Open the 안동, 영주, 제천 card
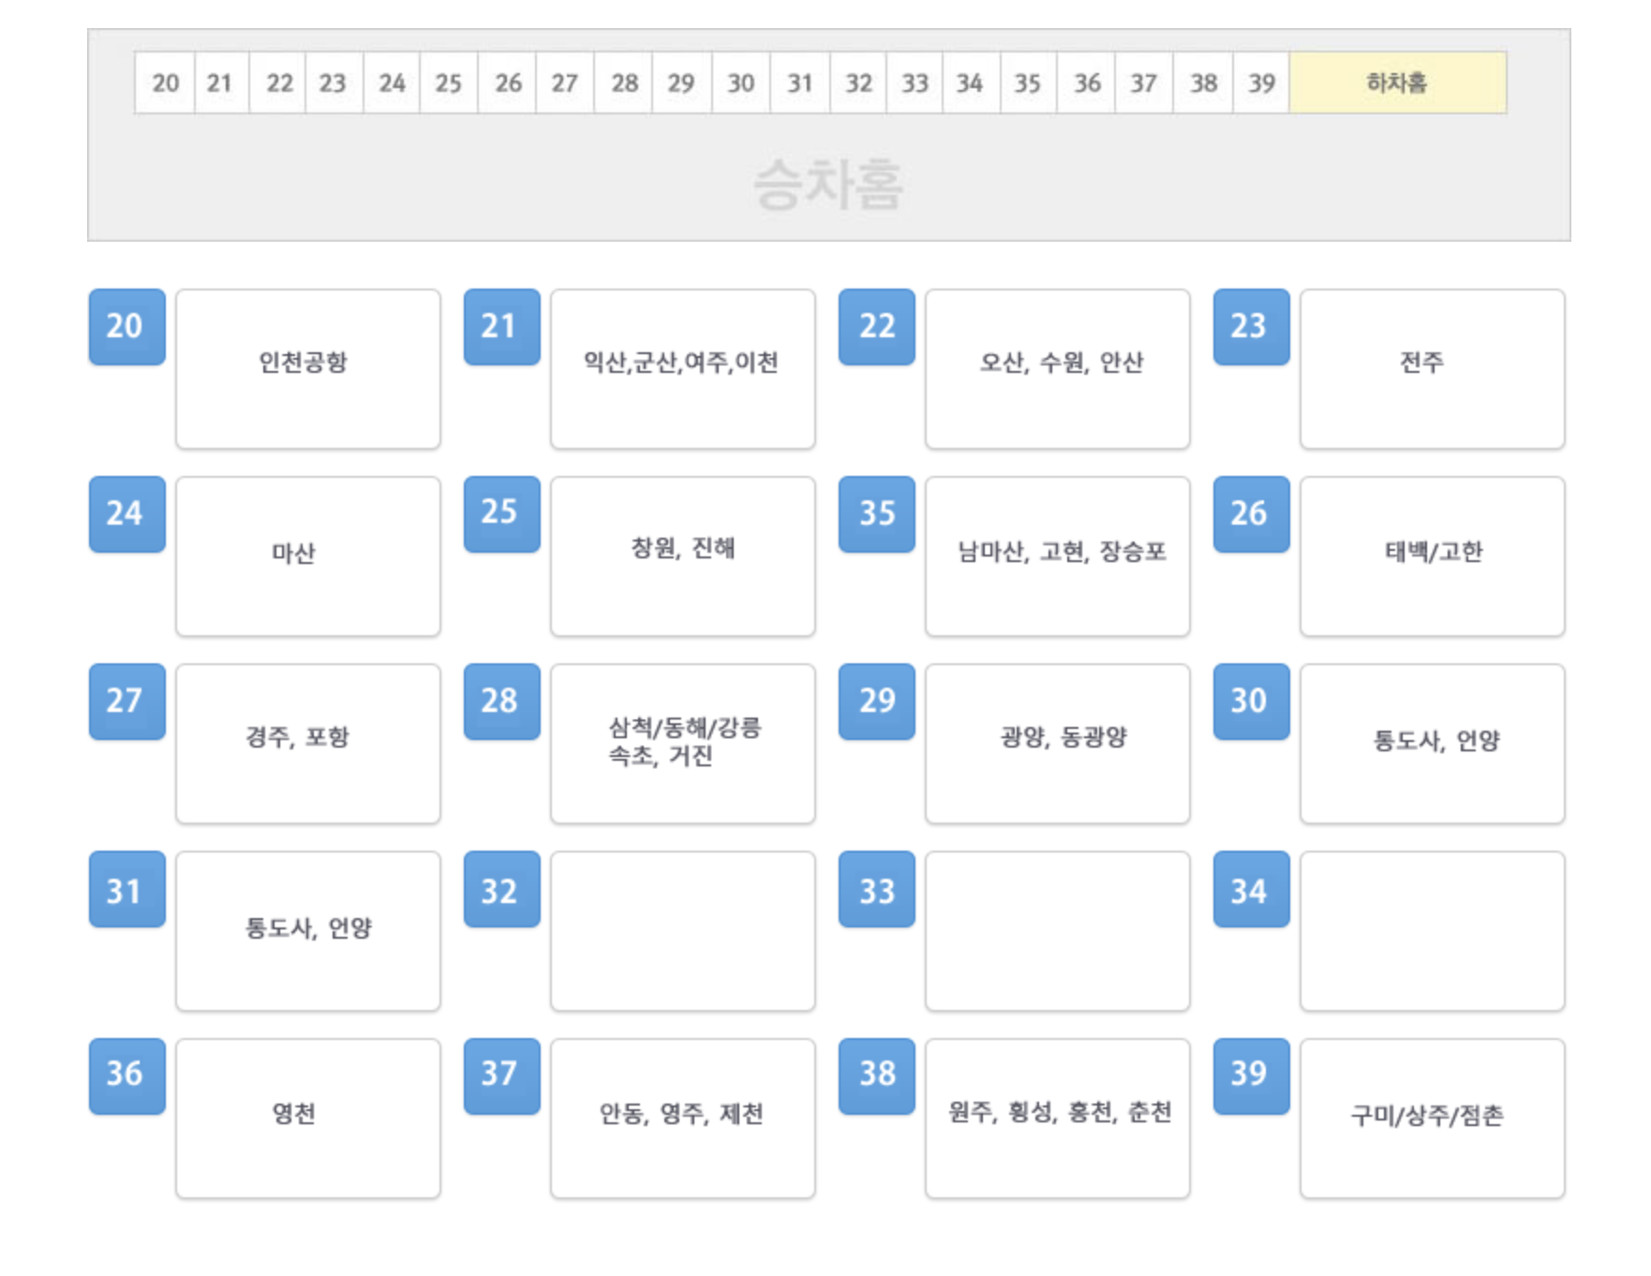The width and height of the screenshot is (1651, 1276). pyautogui.click(x=682, y=1117)
